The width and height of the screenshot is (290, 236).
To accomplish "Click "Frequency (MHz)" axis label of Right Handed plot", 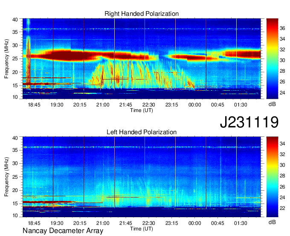I will [x=6, y=59].
